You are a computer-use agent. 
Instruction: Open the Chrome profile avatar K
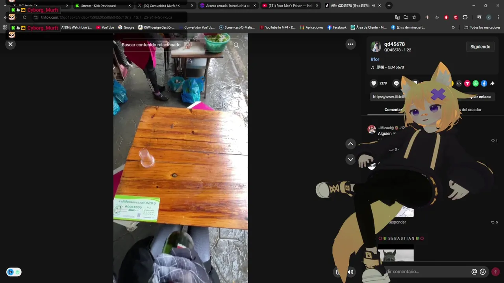(489, 17)
